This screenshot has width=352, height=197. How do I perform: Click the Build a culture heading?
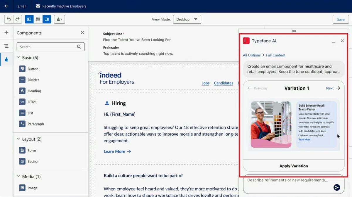pos(143,176)
